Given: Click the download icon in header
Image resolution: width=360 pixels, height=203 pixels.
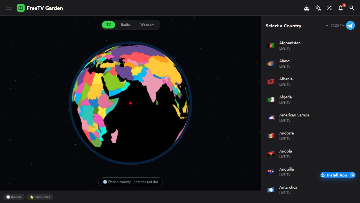Looking at the screenshot, I should (307, 8).
